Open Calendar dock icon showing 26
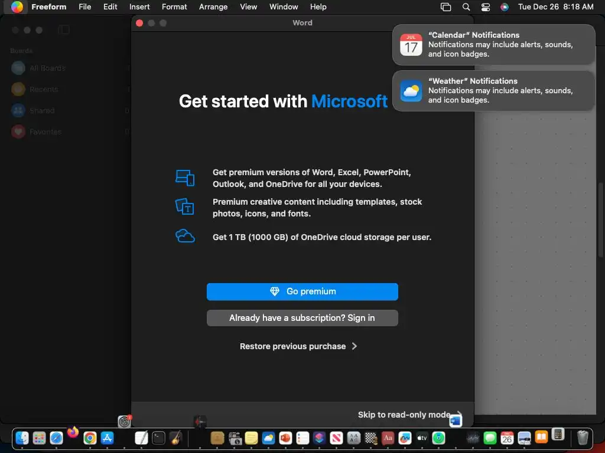Viewport: 605px width, 453px height. [x=506, y=438]
